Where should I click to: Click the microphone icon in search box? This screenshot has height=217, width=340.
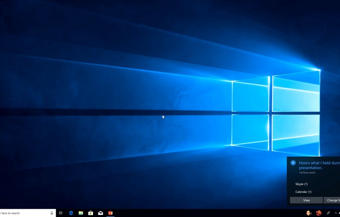(x=52, y=213)
